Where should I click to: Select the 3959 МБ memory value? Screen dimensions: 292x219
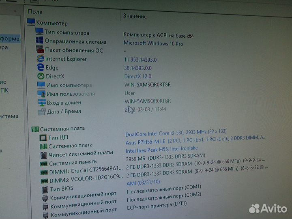165,157
